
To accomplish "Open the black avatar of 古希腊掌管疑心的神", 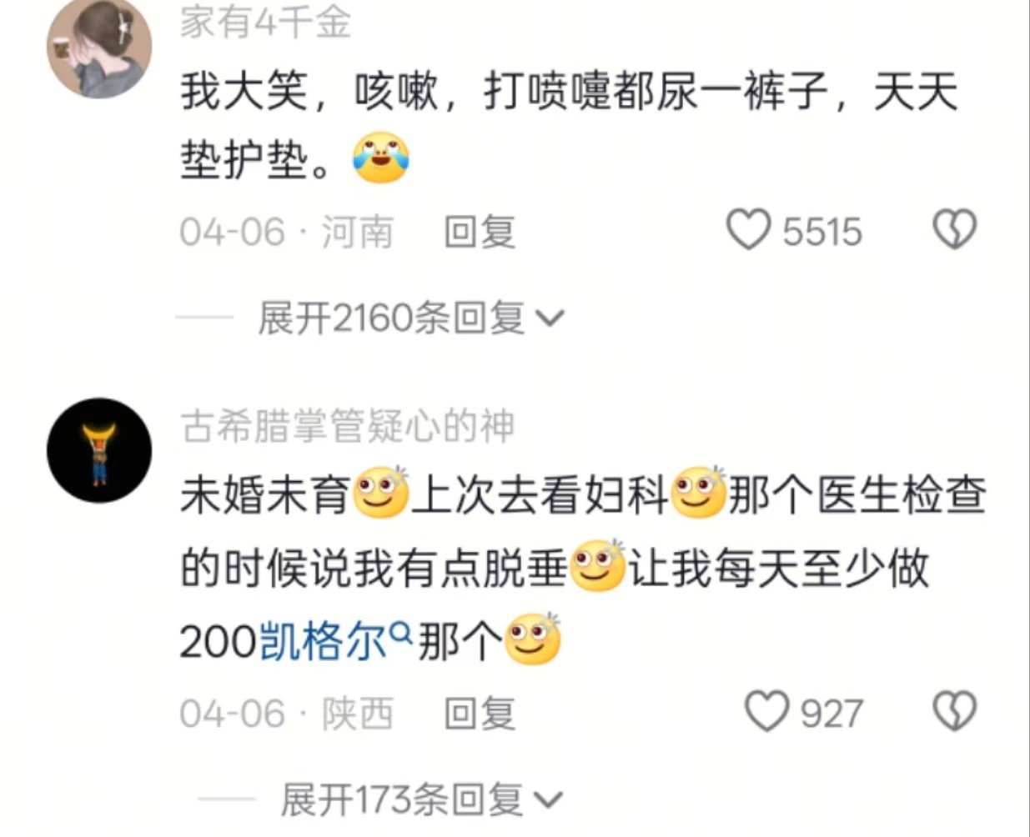I will (x=99, y=451).
